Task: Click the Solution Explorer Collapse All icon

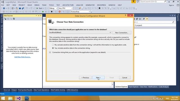Action: coord(137,19)
